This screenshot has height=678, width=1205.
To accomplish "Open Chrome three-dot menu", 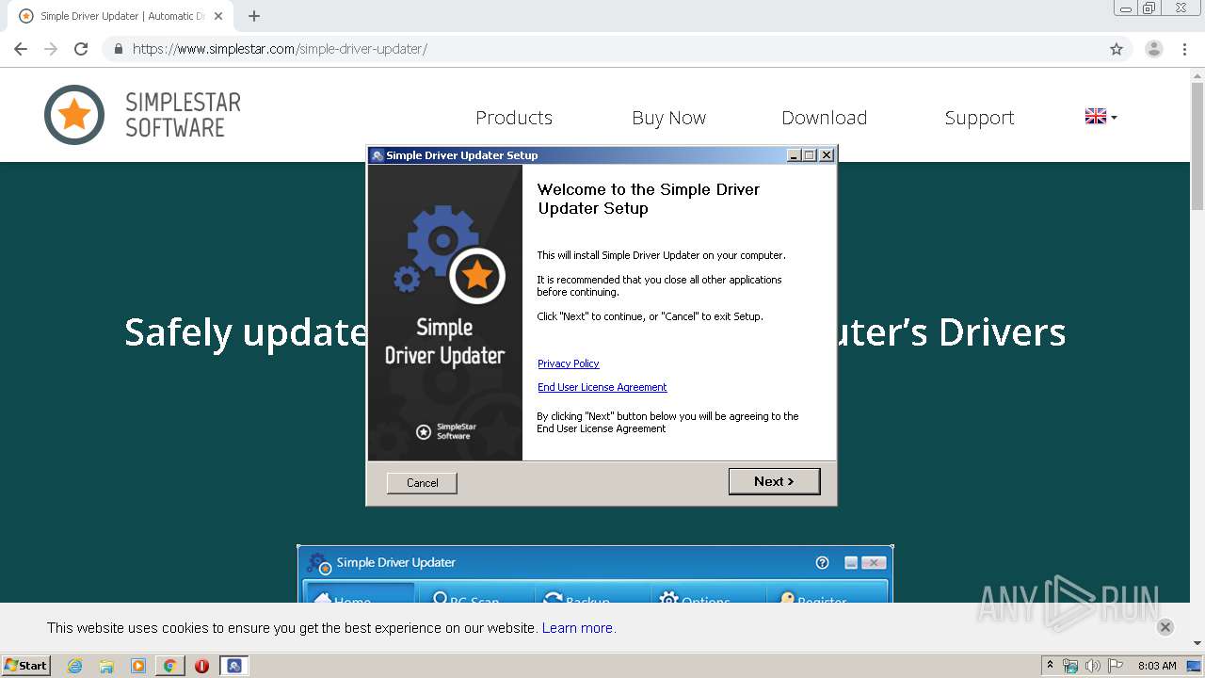I will (1184, 49).
